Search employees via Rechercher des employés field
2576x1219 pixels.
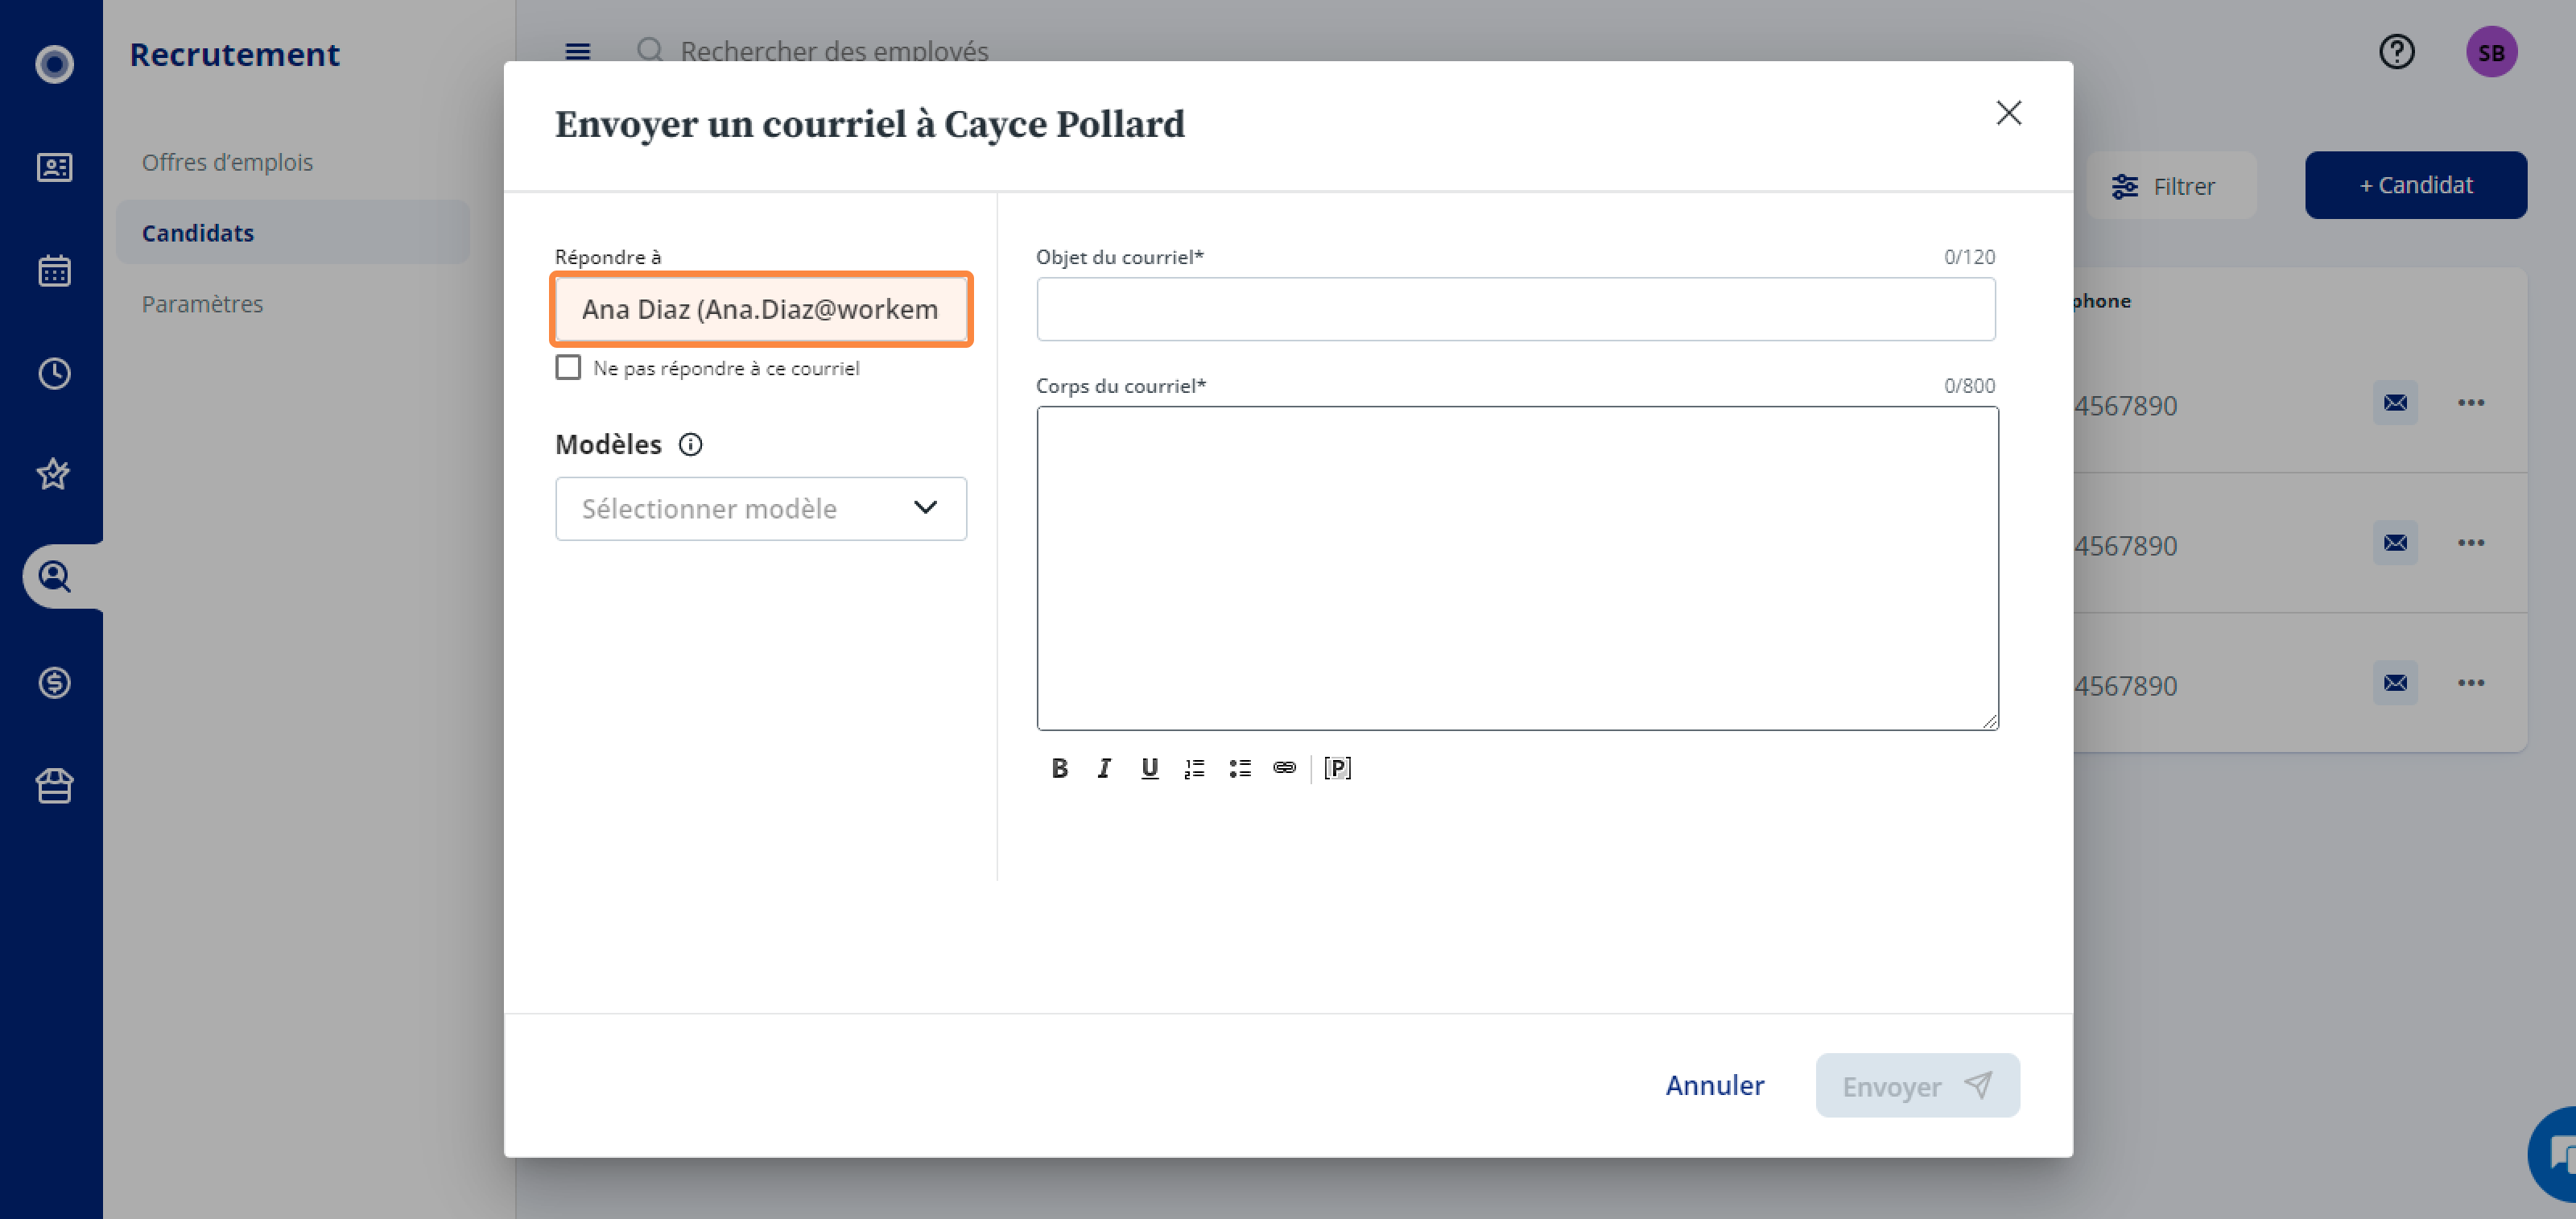pyautogui.click(x=834, y=52)
